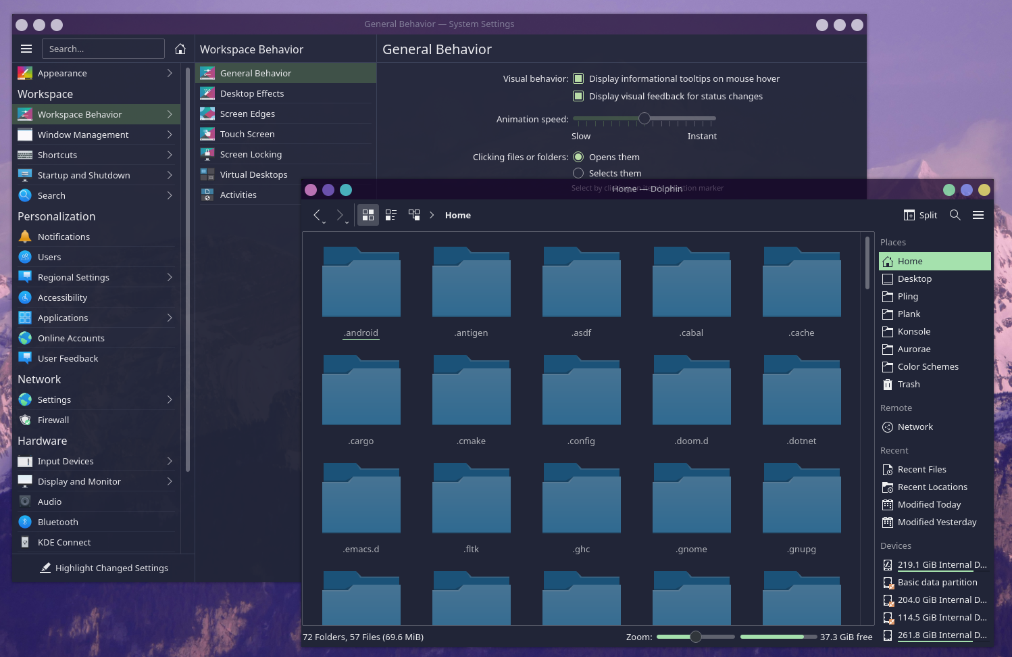
Task: Open Screen Edges page
Action: click(x=286, y=114)
